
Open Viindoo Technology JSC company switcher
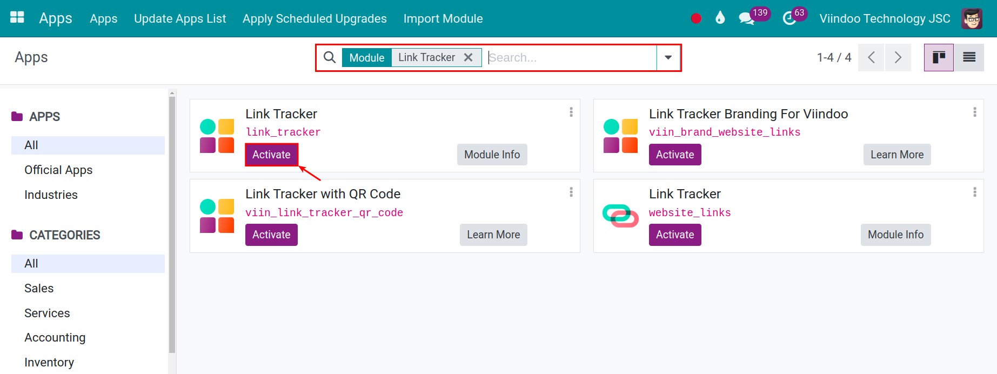tap(885, 18)
